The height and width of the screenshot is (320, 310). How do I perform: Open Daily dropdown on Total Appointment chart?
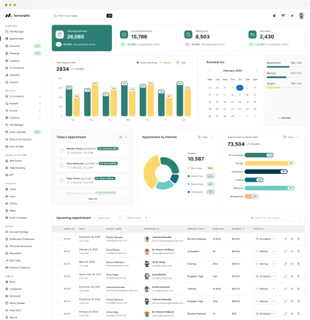click(x=184, y=62)
